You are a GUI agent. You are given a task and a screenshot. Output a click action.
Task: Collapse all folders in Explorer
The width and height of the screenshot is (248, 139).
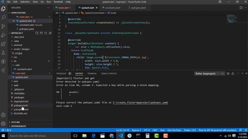50,33
